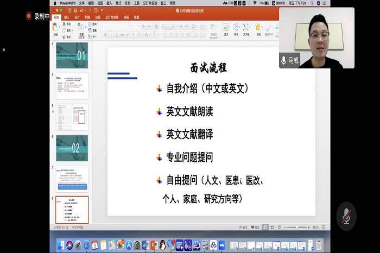Switch to the 插入 (Insert) ribbon tab

click(67, 17)
